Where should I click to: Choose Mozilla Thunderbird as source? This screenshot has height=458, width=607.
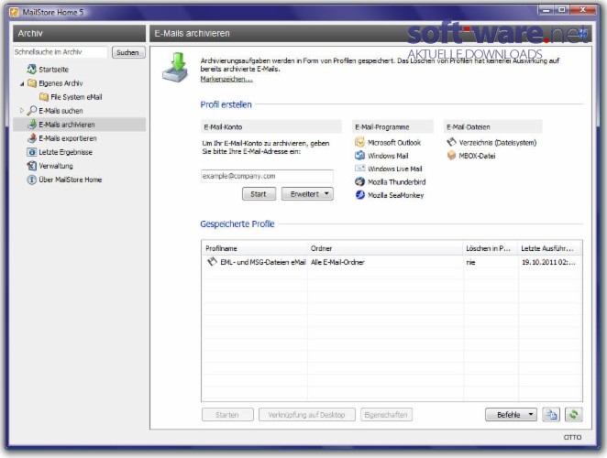[x=396, y=181]
